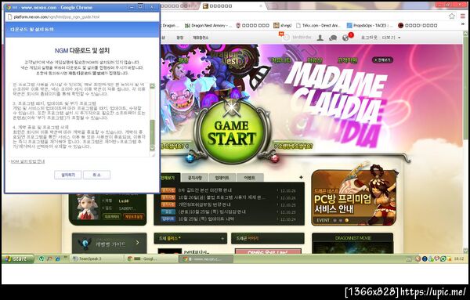Image resolution: width=470 pixels, height=300 pixels.
Task: Bookmark this page with the star icon
Action: [x=452, y=16]
